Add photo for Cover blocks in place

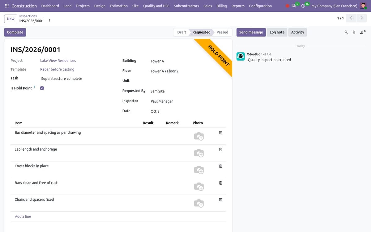pyautogui.click(x=199, y=170)
